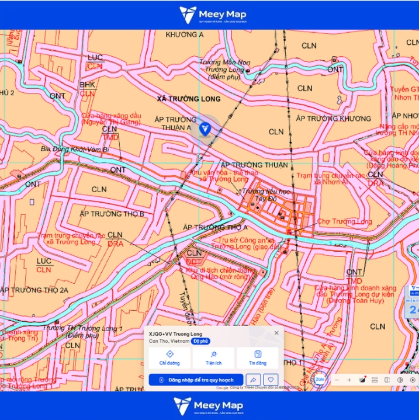419x420 pixels.
Task: Click the ad banner thumbnail at right edge
Action: coord(412,302)
